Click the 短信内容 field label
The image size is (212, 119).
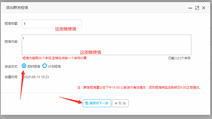(11, 42)
